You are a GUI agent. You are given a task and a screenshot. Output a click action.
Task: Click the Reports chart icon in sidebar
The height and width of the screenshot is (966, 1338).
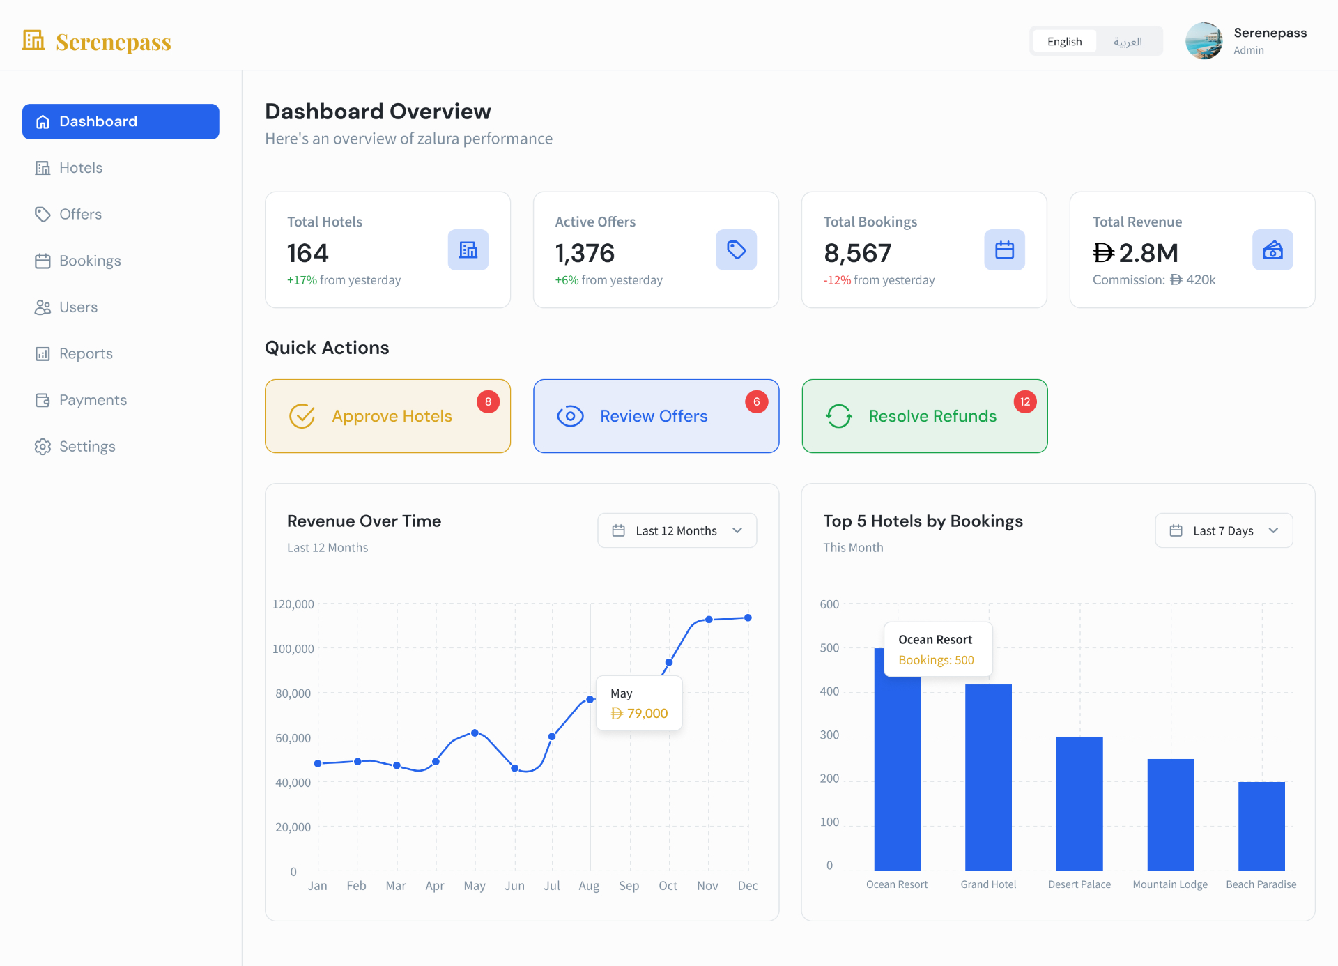pyautogui.click(x=43, y=354)
